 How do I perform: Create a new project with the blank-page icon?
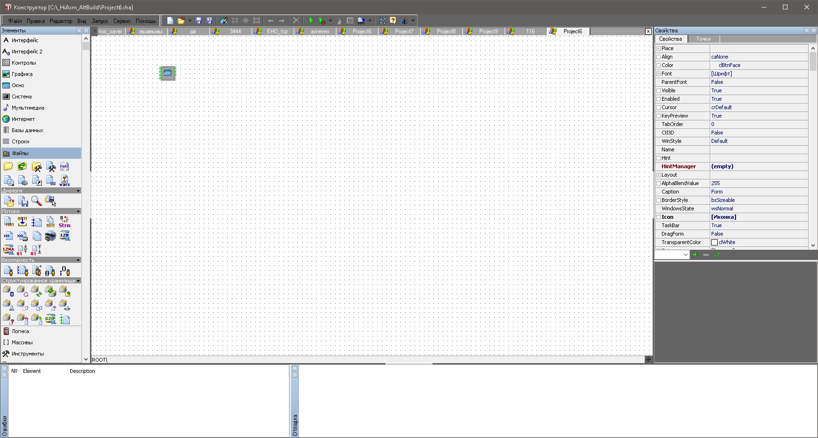(170, 21)
